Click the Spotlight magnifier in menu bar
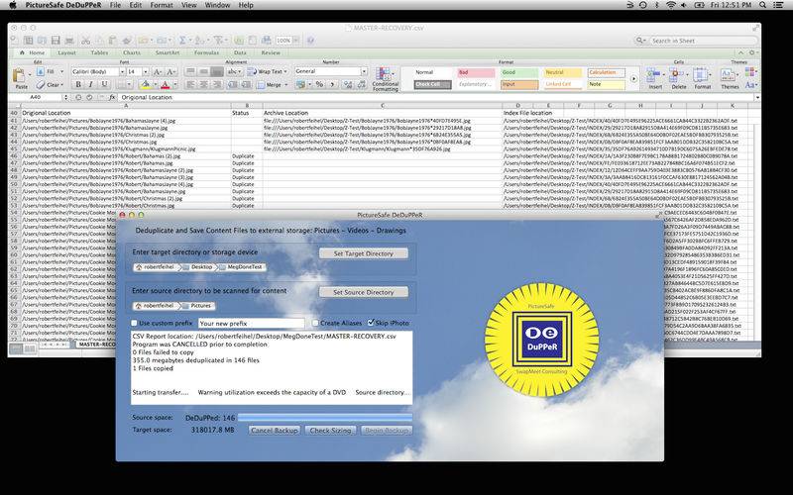Image resolution: width=793 pixels, height=495 pixels. (762, 5)
